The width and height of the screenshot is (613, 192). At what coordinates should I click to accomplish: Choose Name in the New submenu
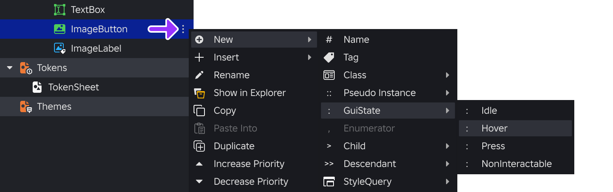pos(388,40)
